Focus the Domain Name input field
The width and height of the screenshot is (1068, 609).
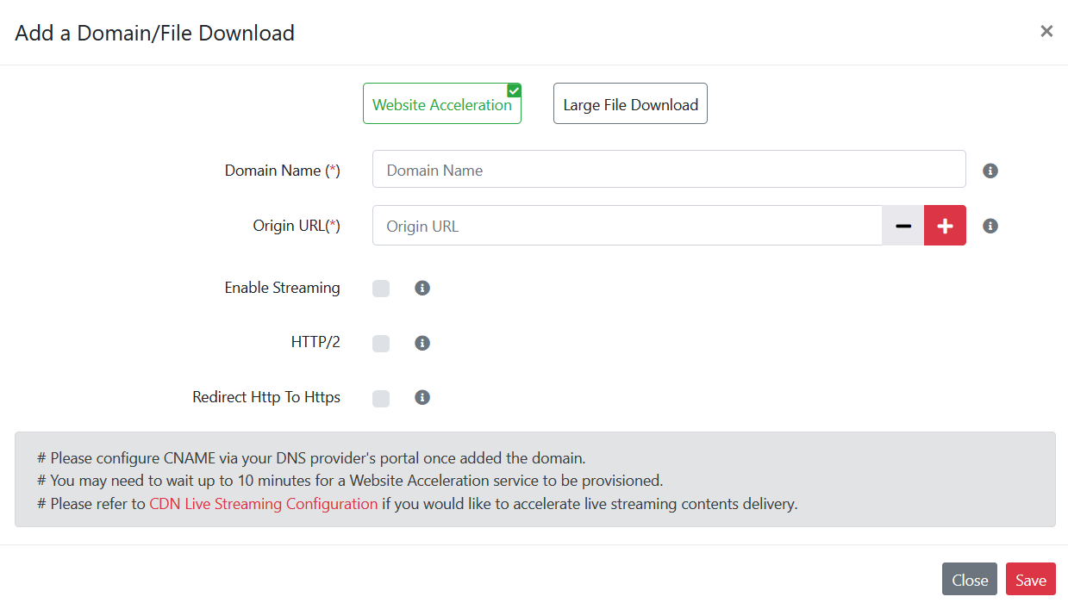click(x=669, y=170)
